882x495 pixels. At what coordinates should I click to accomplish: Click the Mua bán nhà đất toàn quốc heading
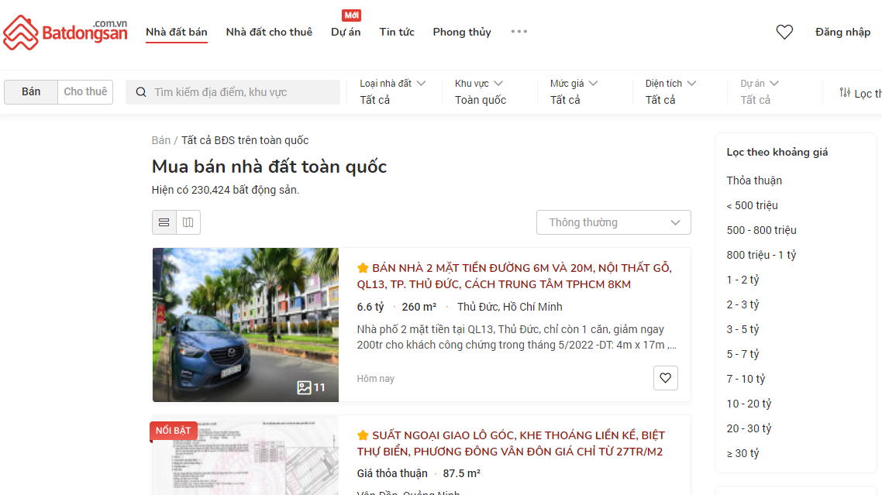[x=269, y=167]
